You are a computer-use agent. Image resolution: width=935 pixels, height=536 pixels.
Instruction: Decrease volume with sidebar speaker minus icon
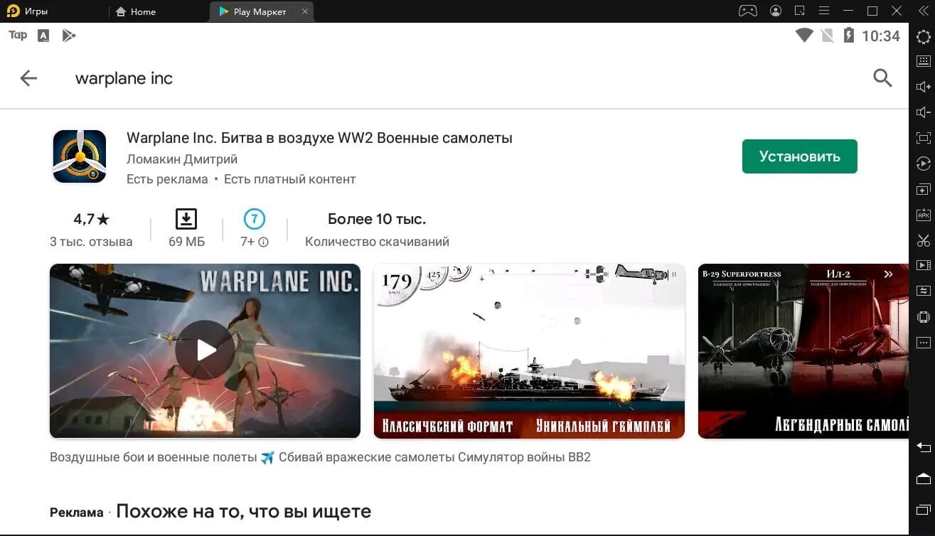[x=923, y=112]
